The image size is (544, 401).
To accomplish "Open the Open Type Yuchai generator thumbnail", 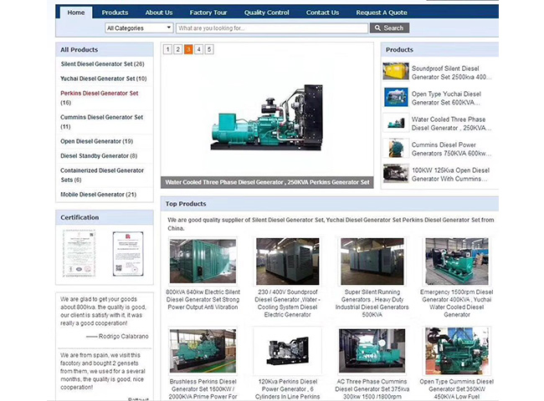I will click(395, 98).
